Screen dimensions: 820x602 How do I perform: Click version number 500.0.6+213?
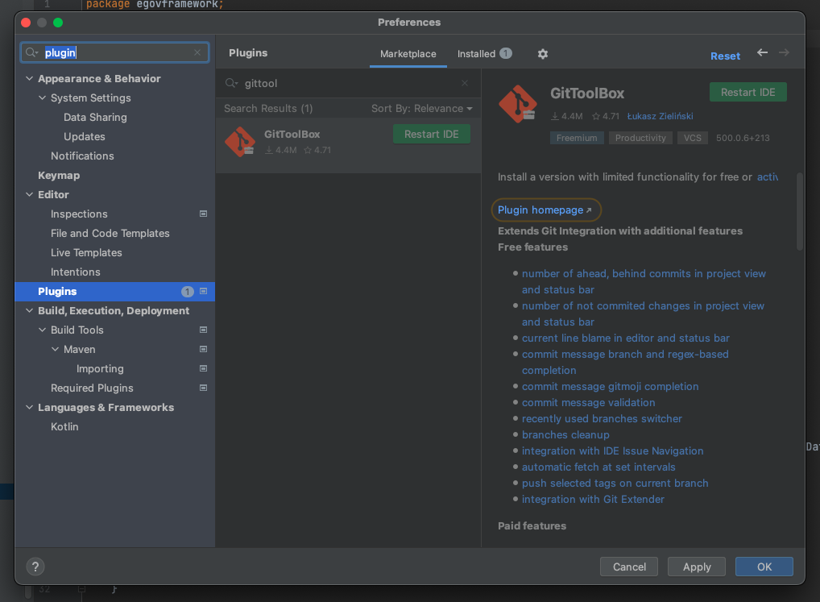point(743,138)
